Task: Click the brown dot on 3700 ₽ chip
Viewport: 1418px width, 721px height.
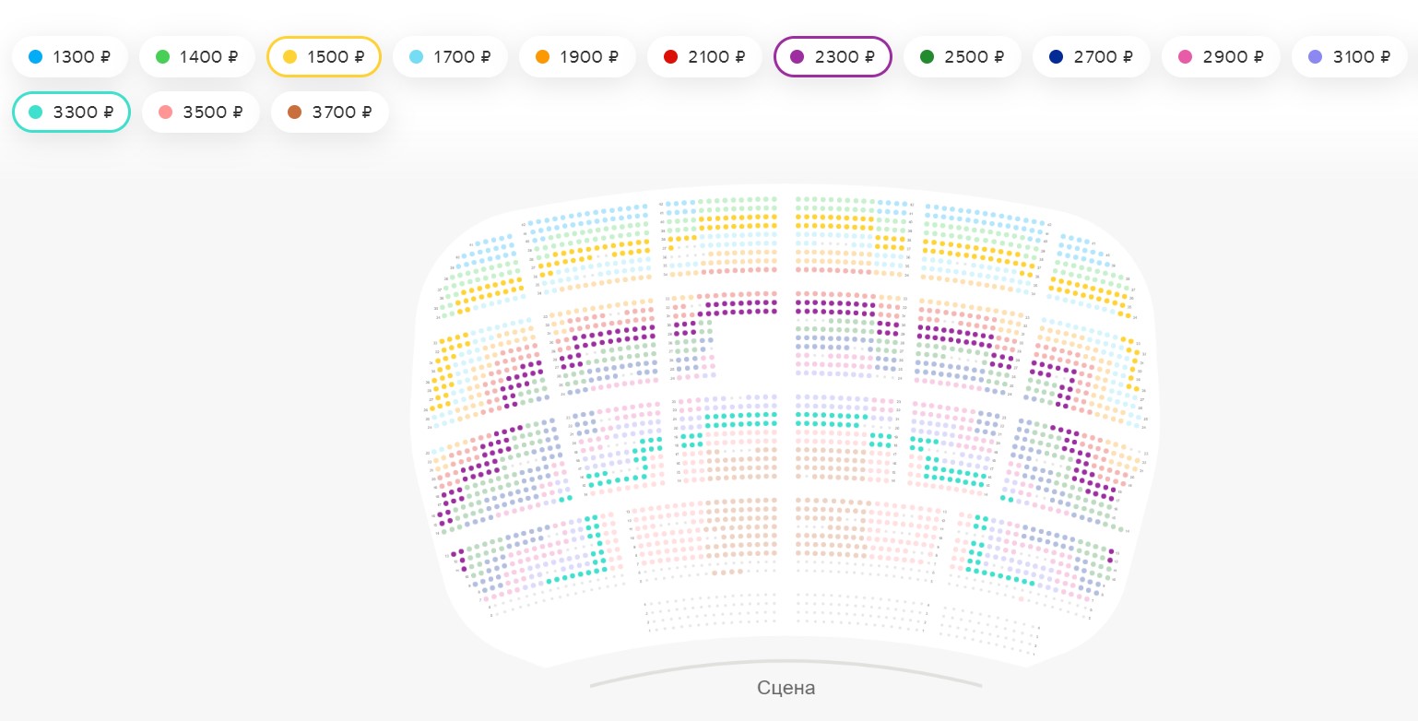Action: (295, 112)
